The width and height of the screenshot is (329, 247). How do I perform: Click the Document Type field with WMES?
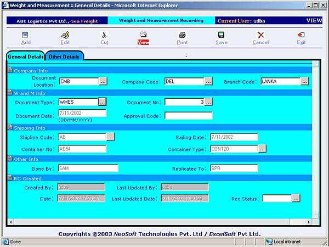click(x=78, y=102)
